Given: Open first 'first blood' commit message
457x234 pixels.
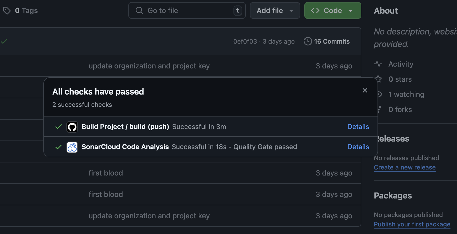Looking at the screenshot, I should point(106,173).
